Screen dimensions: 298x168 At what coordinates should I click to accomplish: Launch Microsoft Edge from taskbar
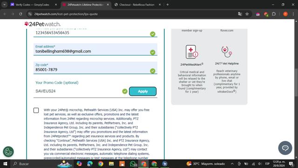pyautogui.click(x=90, y=164)
